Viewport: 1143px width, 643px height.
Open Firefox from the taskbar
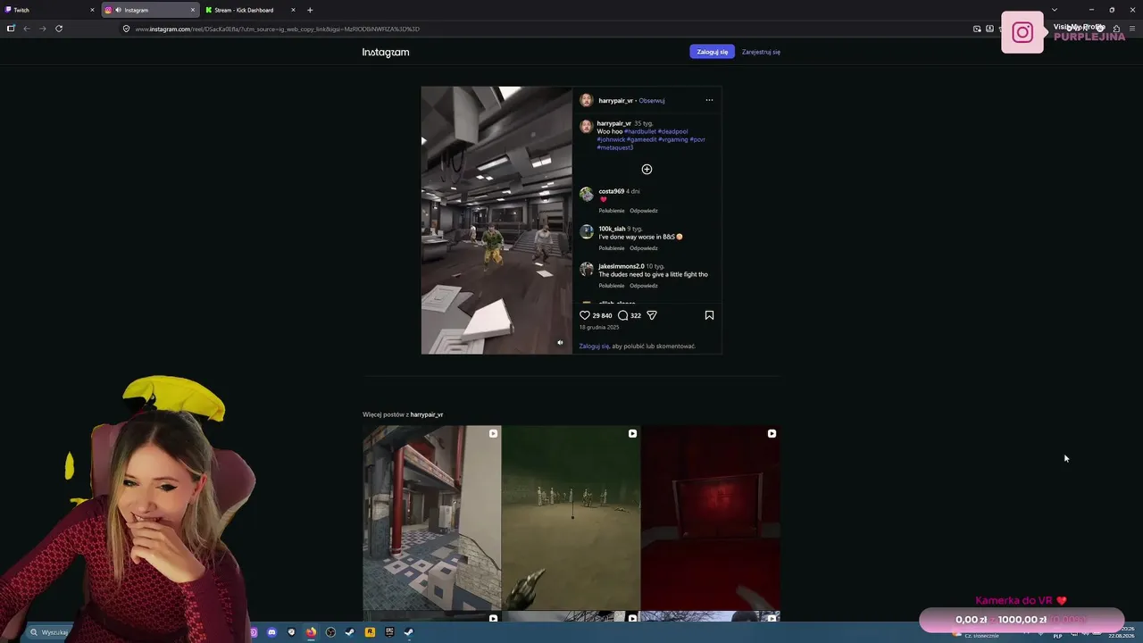(x=311, y=632)
